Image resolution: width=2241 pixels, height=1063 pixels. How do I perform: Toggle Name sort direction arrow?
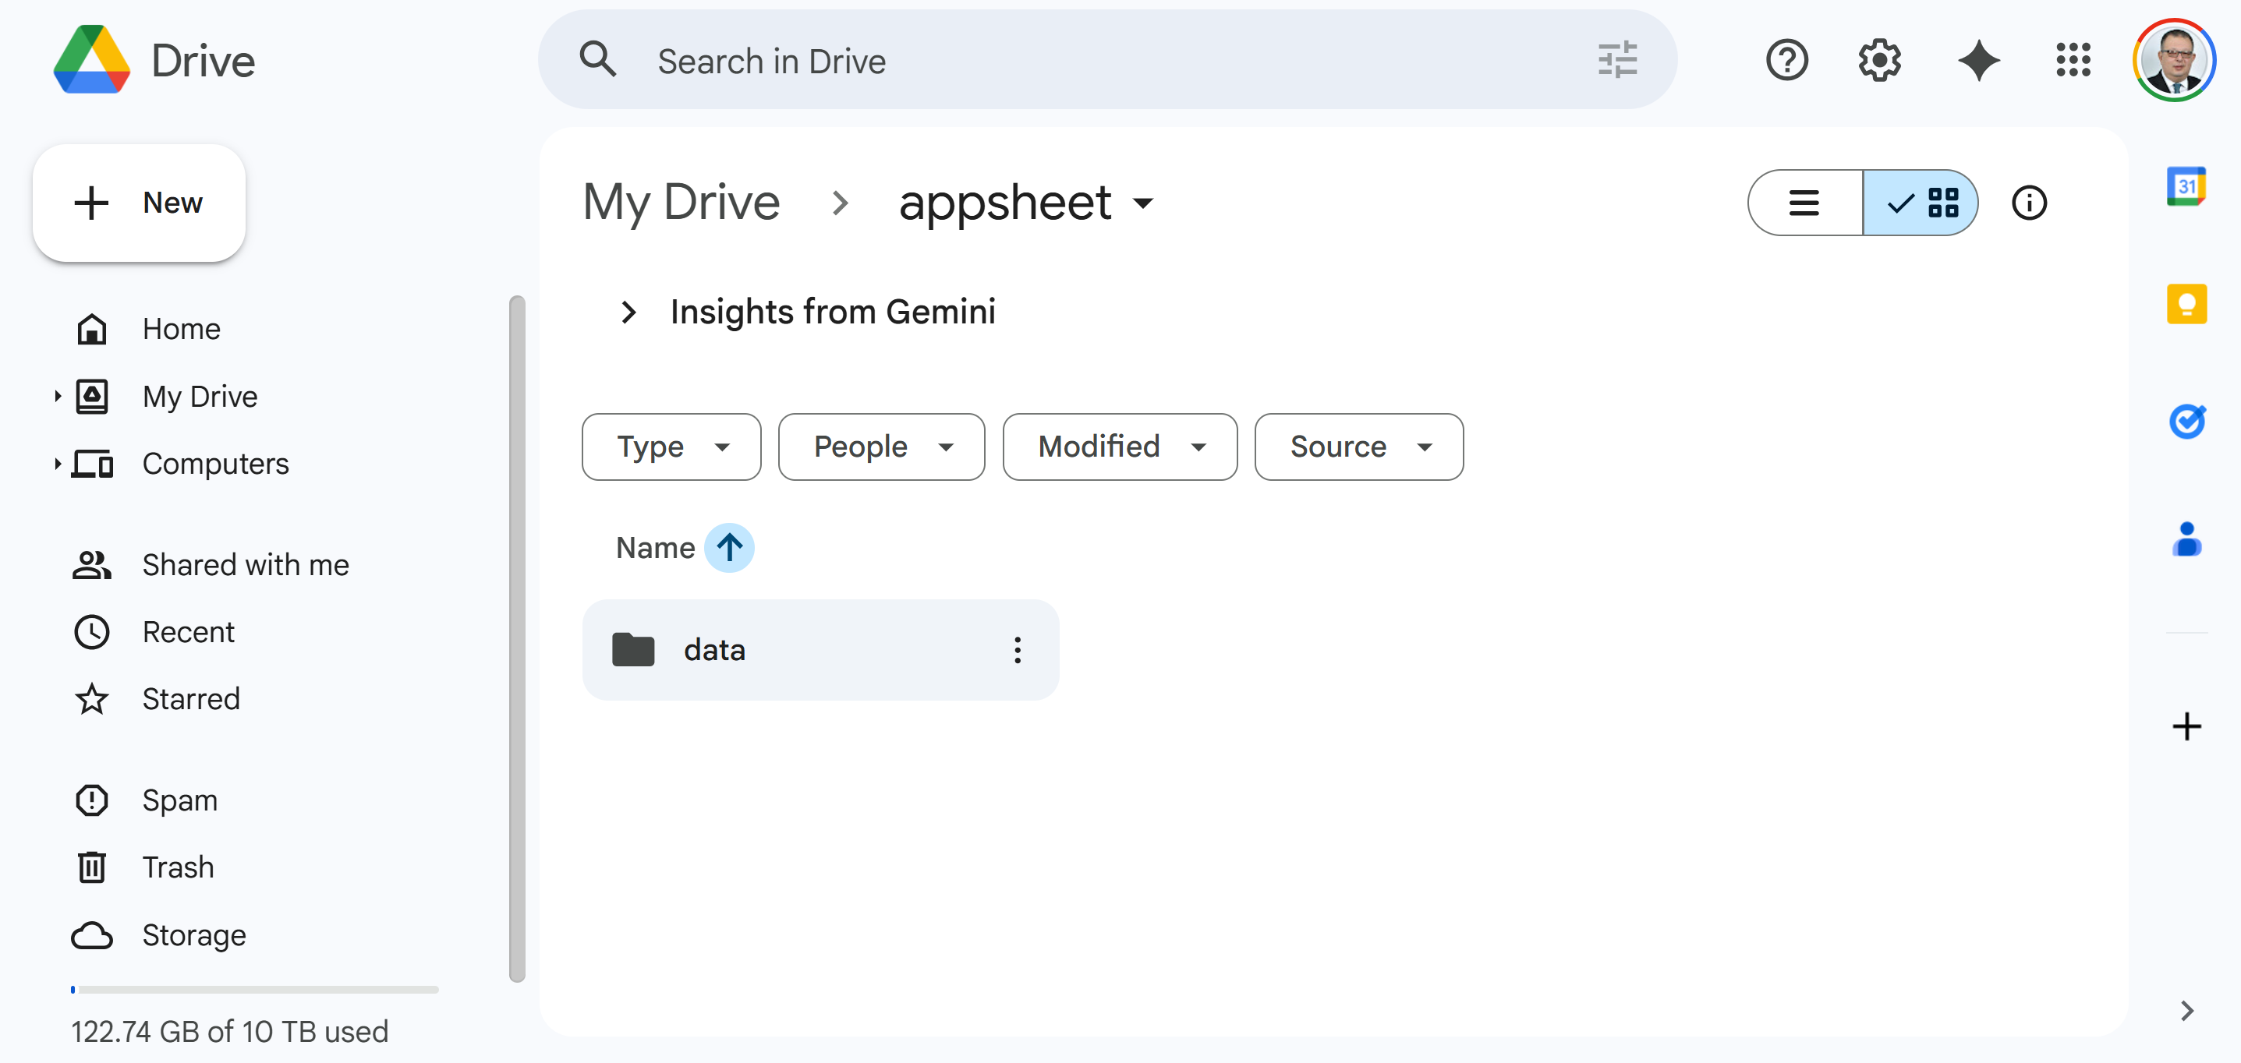pyautogui.click(x=729, y=547)
